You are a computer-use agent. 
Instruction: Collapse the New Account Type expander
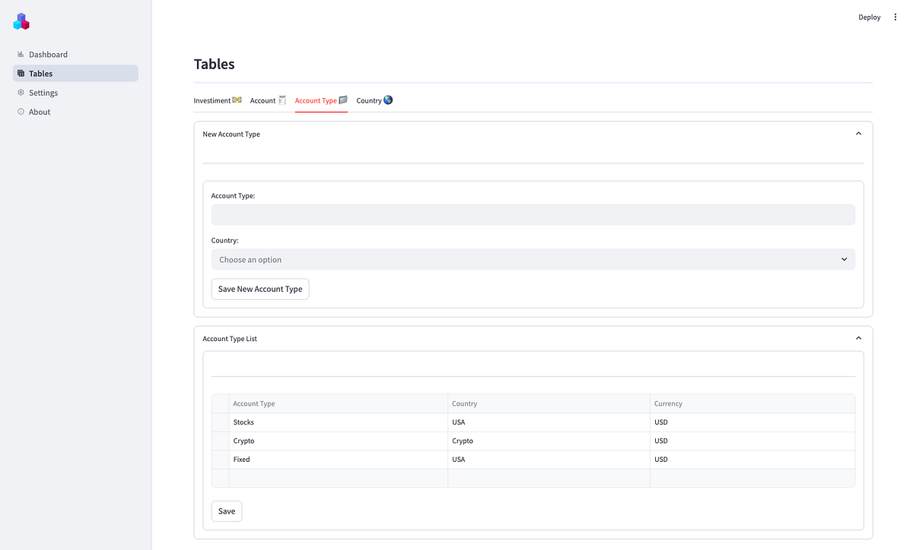pyautogui.click(x=858, y=133)
